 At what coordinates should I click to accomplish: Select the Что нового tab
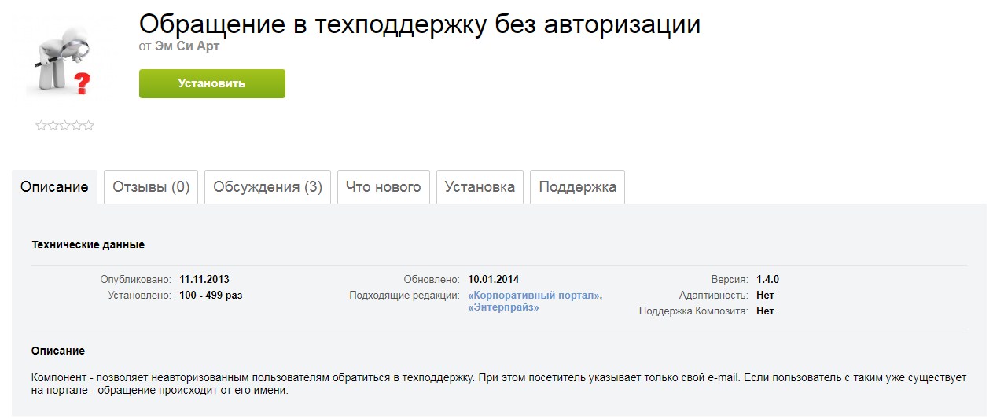click(384, 187)
